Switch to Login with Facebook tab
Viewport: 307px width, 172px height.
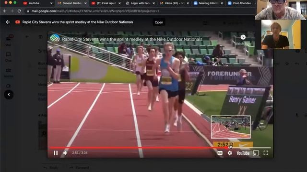coord(140,3)
